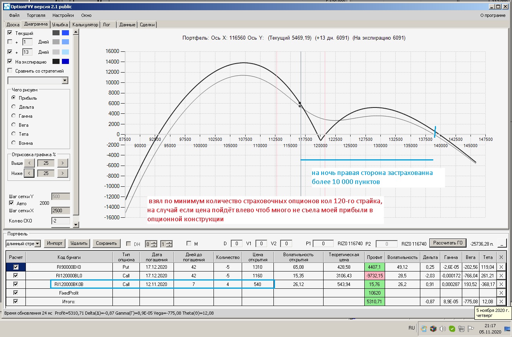The width and height of the screenshot is (512, 337).
Task: Click the dark blue На экспирацию color swatch
Action: (x=65, y=62)
